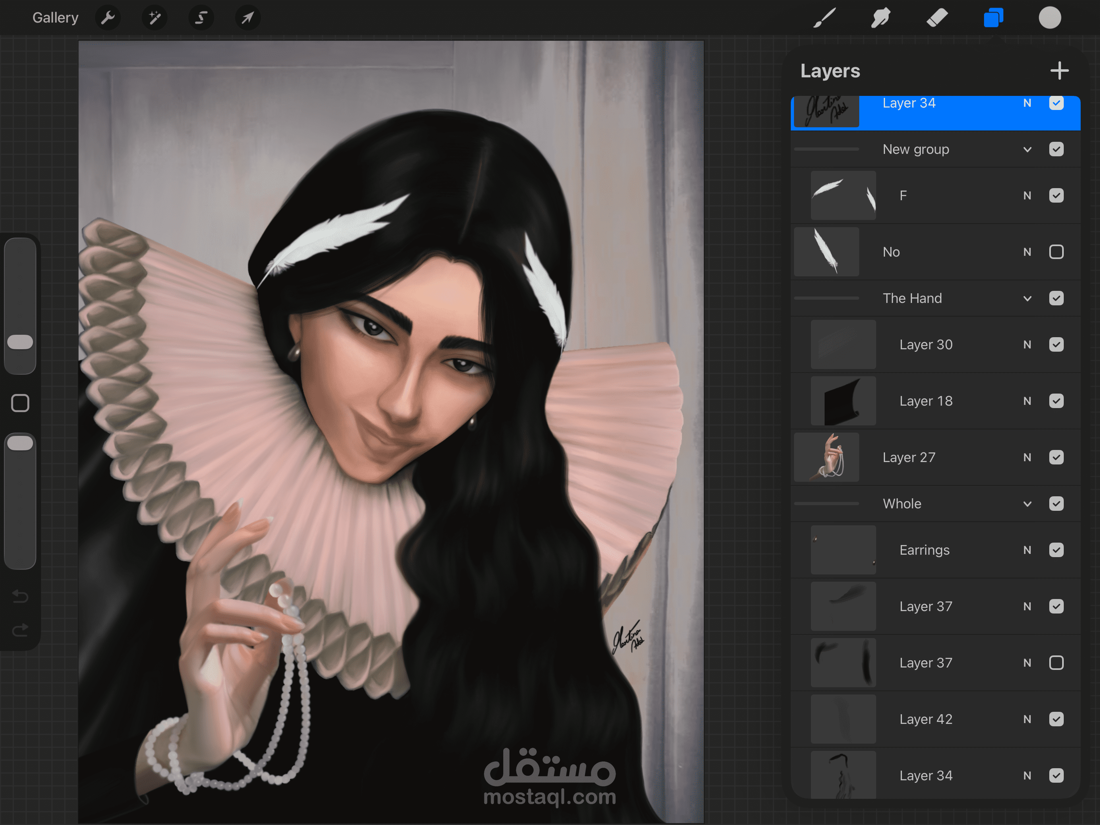Select the Eraser tool
The image size is (1100, 825).
(937, 18)
